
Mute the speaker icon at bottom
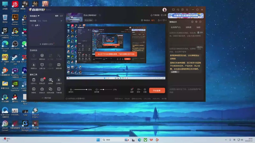pyautogui.click(x=96, y=89)
